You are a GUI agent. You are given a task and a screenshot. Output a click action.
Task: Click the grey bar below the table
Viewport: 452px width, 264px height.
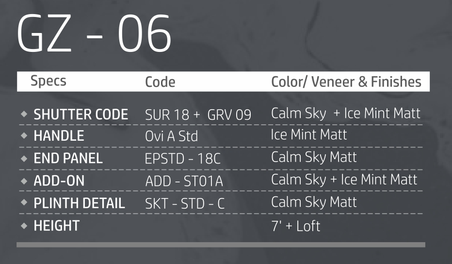tap(221, 245)
